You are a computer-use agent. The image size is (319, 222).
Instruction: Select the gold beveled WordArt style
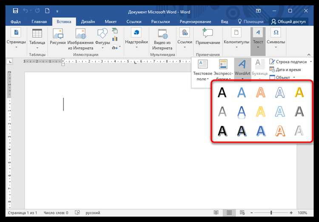299,93
